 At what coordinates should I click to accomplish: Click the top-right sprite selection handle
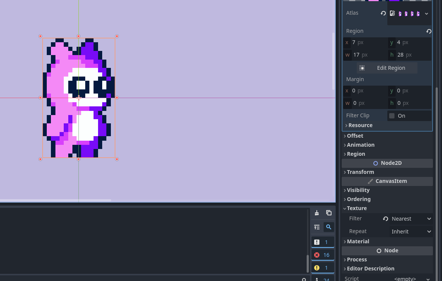tap(117, 36)
